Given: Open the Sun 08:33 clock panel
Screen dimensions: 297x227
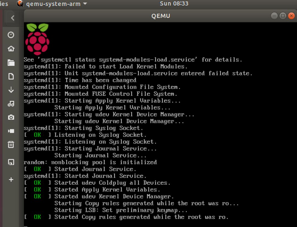Looking at the screenshot, I should (174, 4).
